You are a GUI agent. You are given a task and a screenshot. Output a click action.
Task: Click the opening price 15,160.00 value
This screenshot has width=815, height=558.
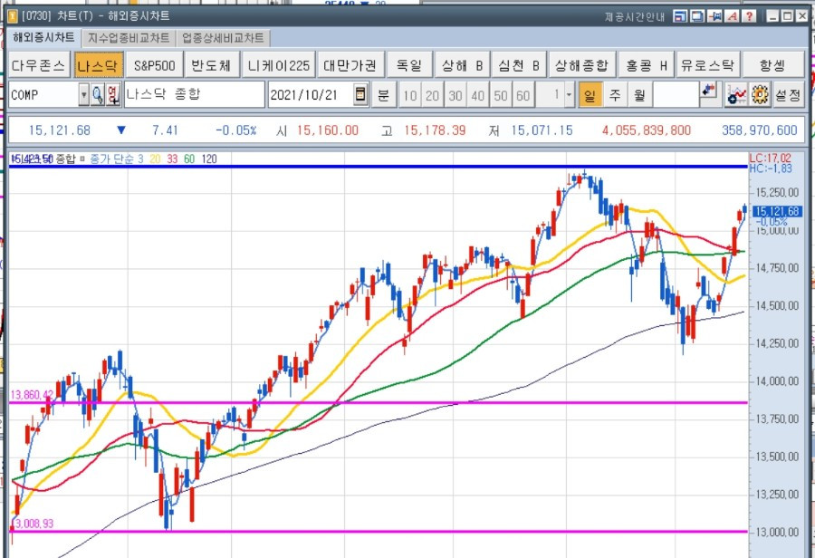328,130
